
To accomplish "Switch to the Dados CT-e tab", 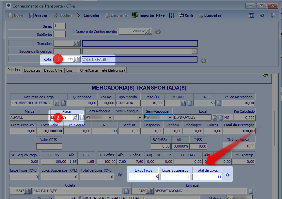I will pos(53,70).
